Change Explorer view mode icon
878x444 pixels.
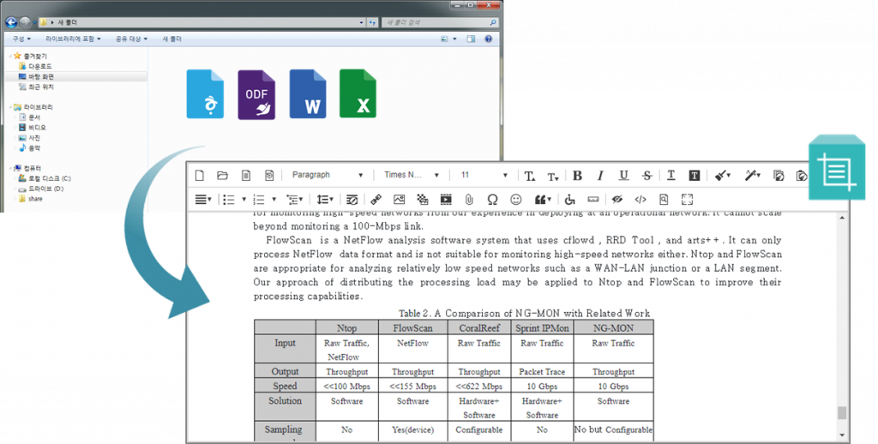point(445,39)
